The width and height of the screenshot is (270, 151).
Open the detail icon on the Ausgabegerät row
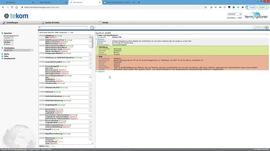pyautogui.click(x=90, y=106)
